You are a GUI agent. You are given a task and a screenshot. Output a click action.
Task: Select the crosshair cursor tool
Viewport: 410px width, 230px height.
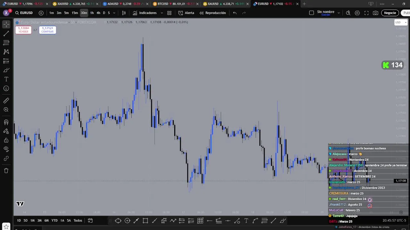6,24
